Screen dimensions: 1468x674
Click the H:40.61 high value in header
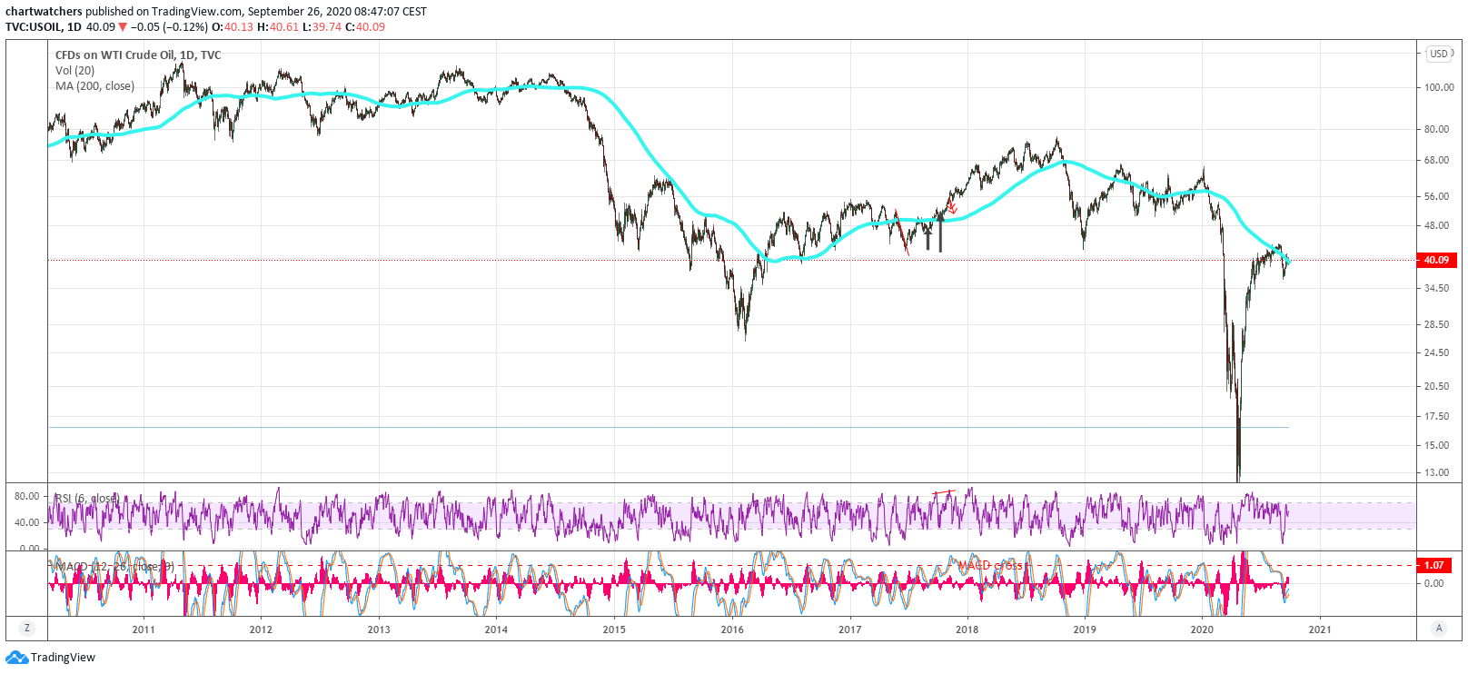(x=278, y=27)
